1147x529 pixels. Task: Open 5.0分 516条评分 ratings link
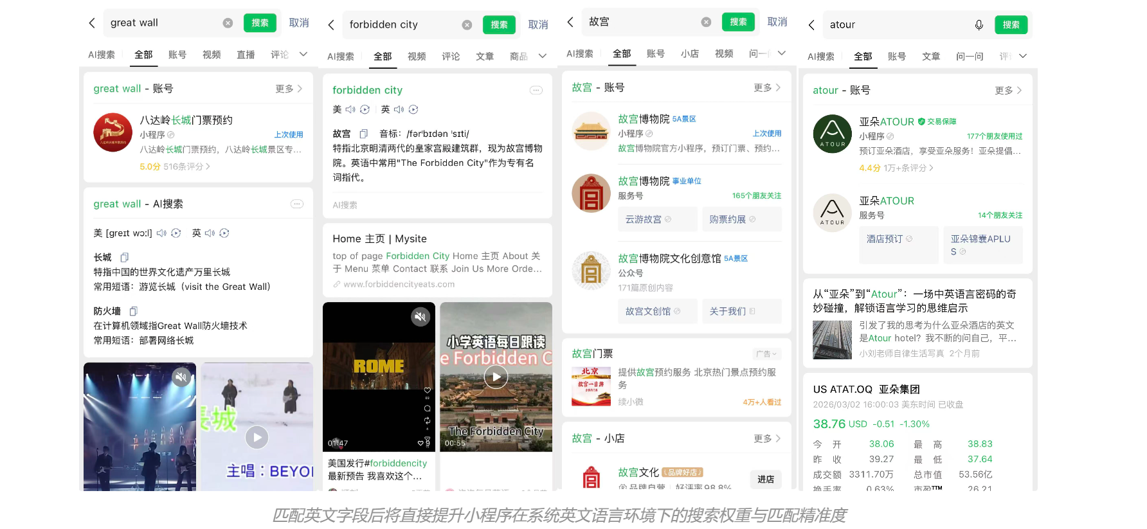[x=175, y=166]
